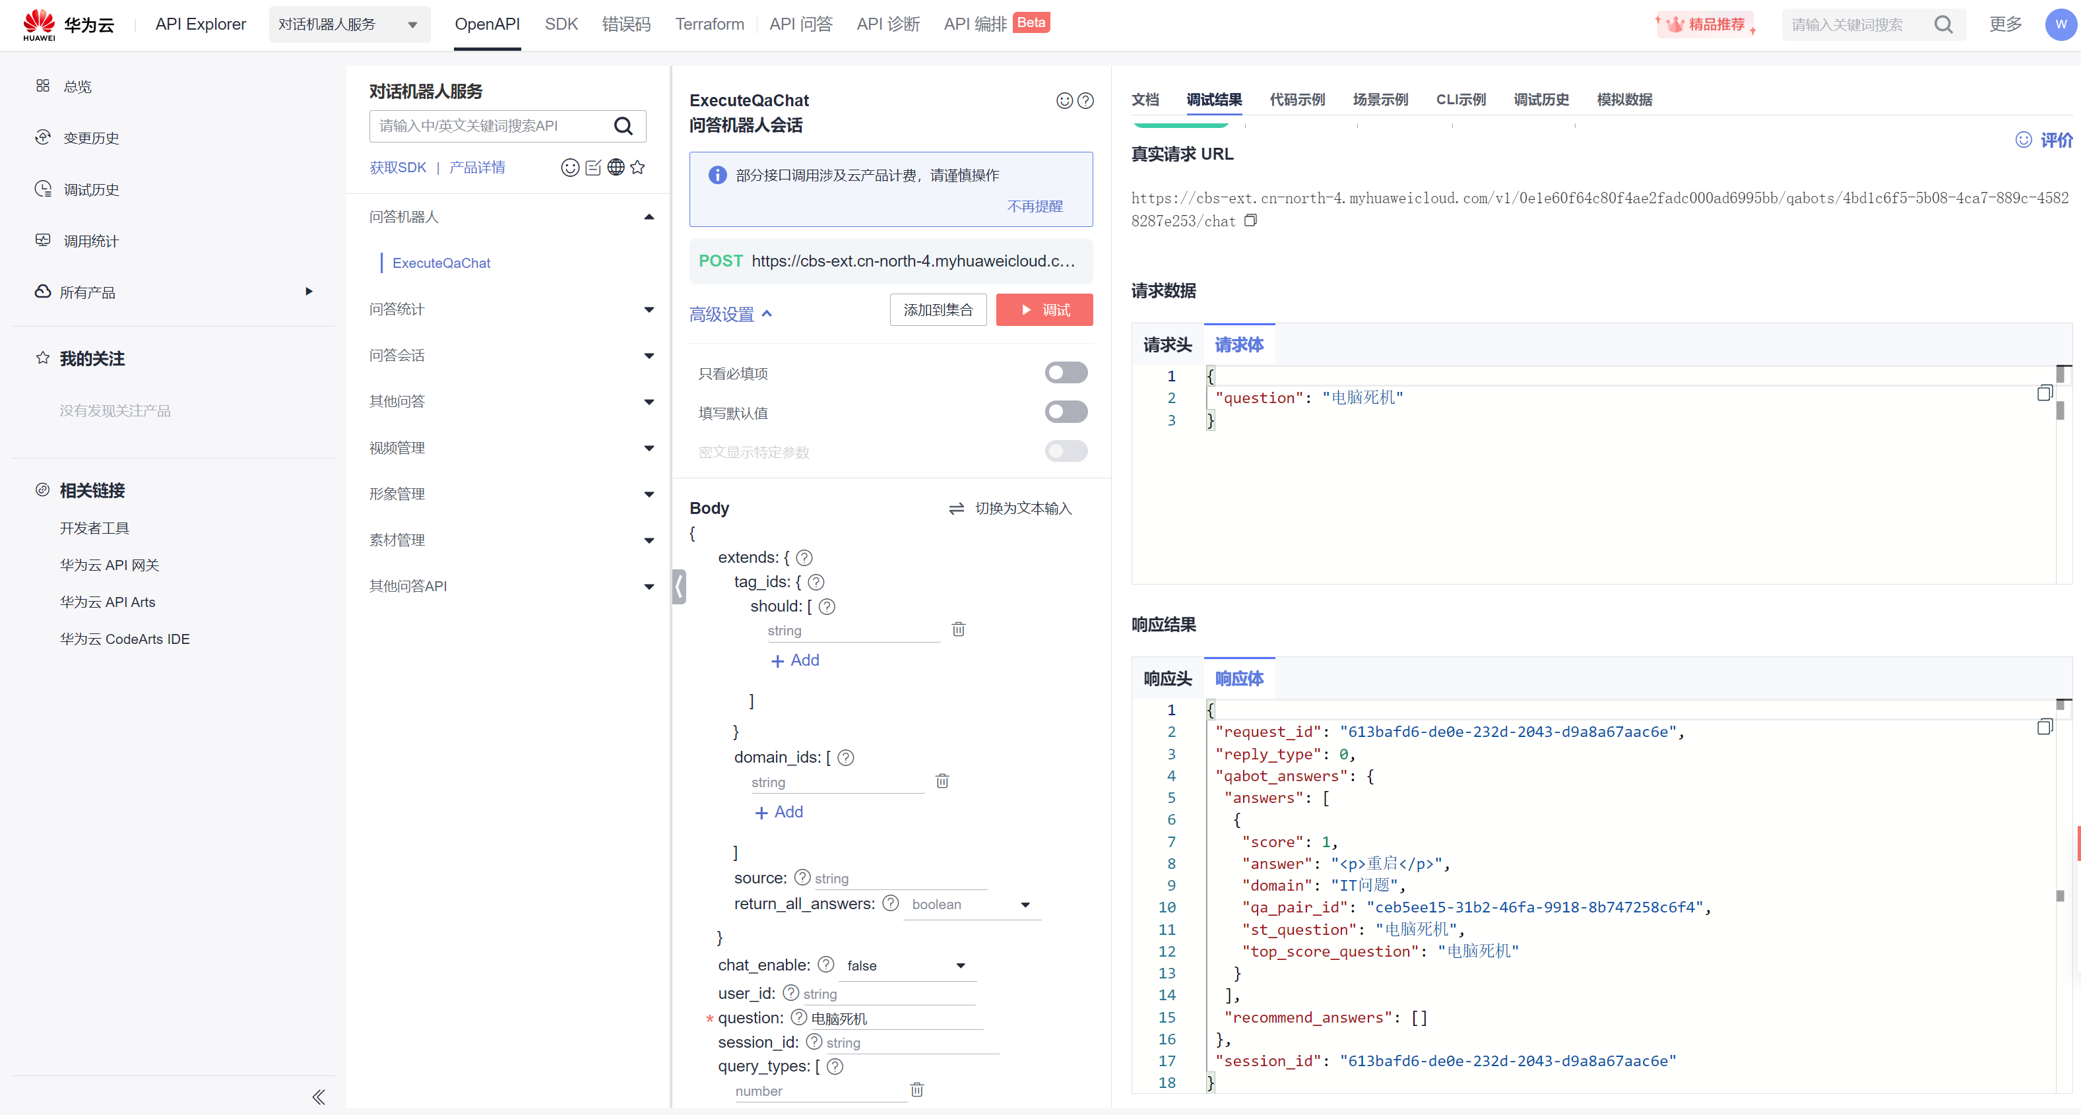The width and height of the screenshot is (2081, 1115).
Task: Collapse 高级设置 advanced settings
Action: pyautogui.click(x=730, y=314)
